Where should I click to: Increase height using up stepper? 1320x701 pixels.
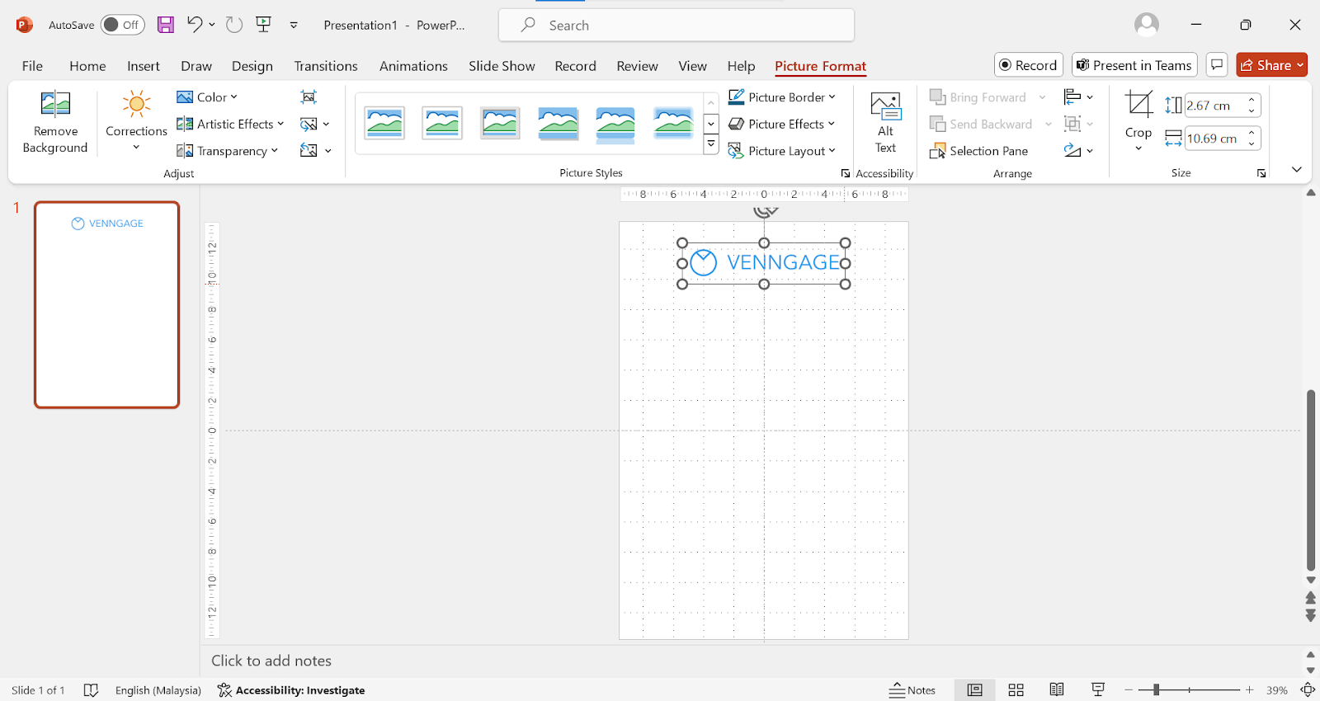[x=1252, y=100]
